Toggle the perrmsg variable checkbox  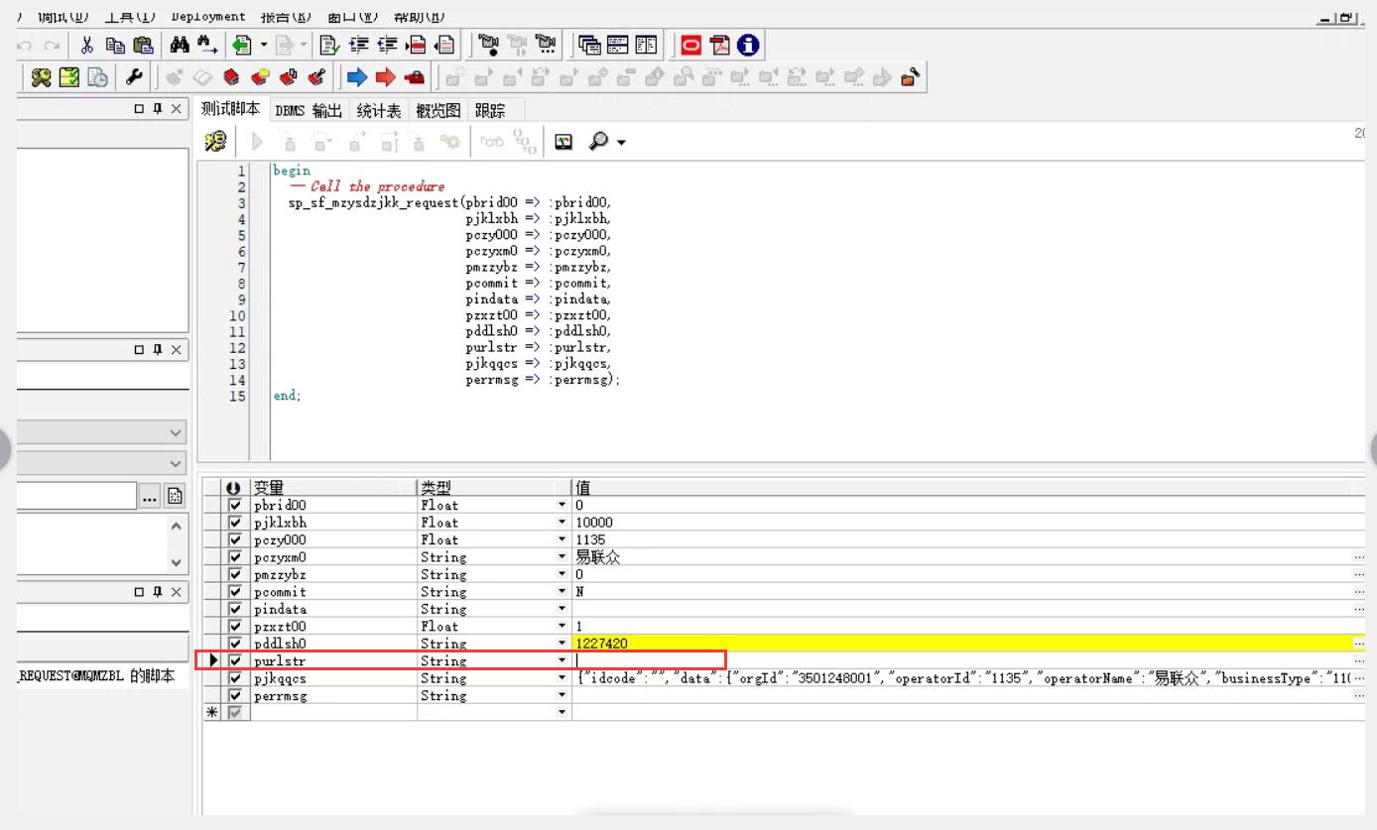coord(235,696)
